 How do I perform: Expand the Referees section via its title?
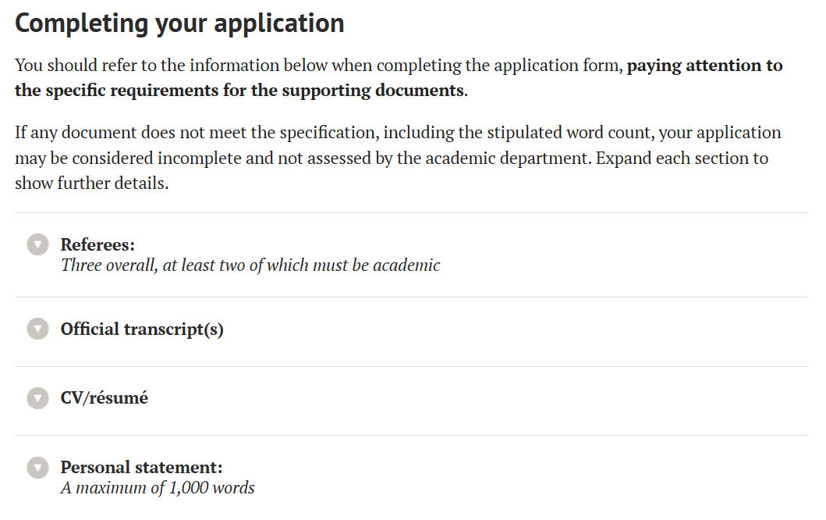coord(97,244)
